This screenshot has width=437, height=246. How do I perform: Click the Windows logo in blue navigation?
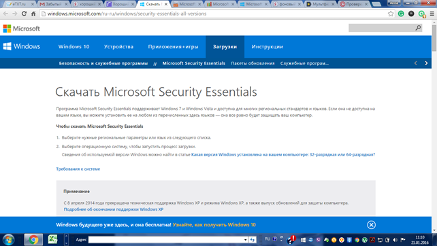(x=22, y=46)
